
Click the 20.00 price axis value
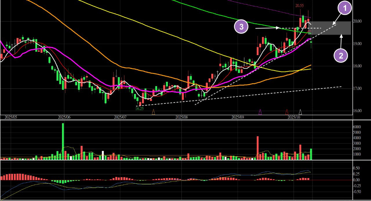tap(357, 21)
